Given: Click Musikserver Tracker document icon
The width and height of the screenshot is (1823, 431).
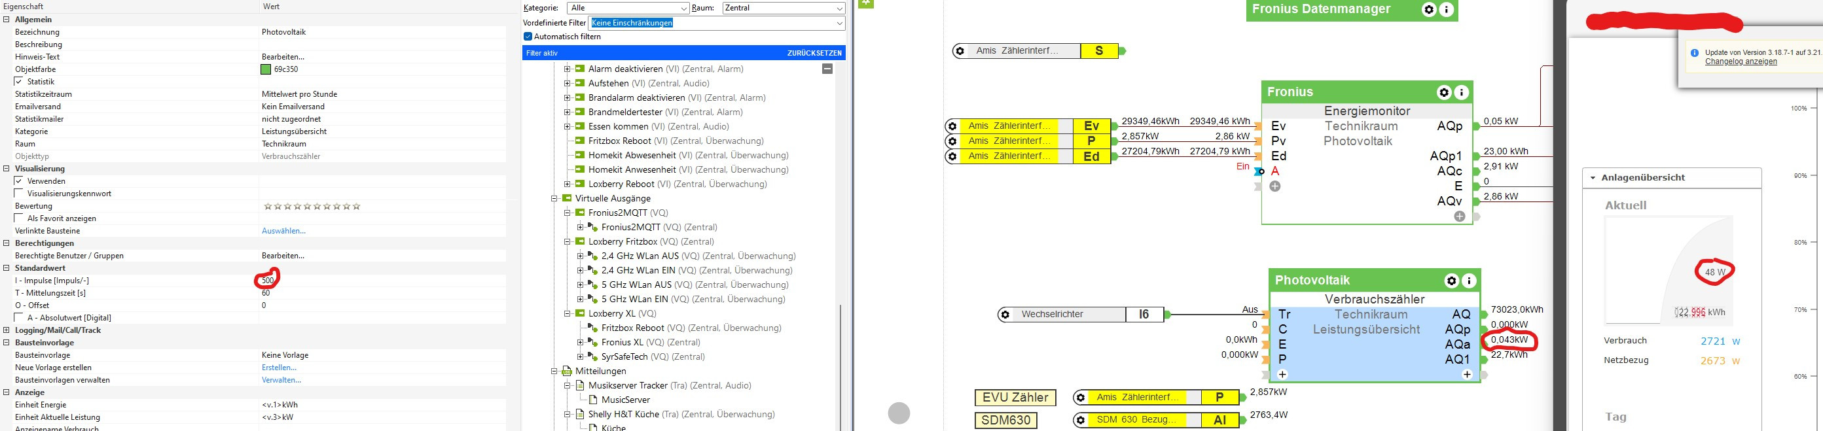Looking at the screenshot, I should coord(579,386).
